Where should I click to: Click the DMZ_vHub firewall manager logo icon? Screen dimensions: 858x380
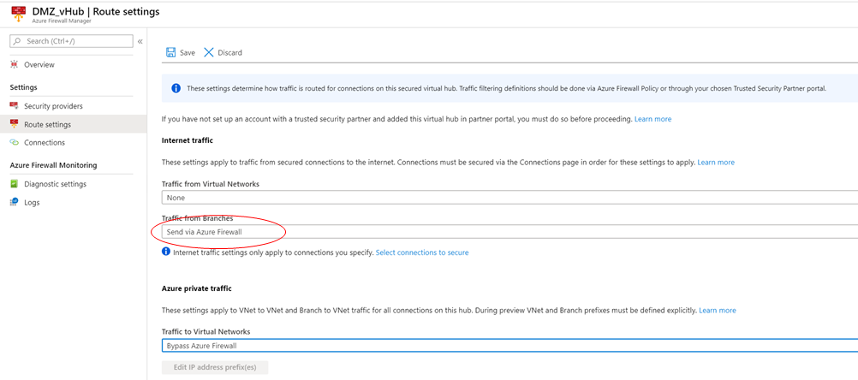click(x=19, y=14)
